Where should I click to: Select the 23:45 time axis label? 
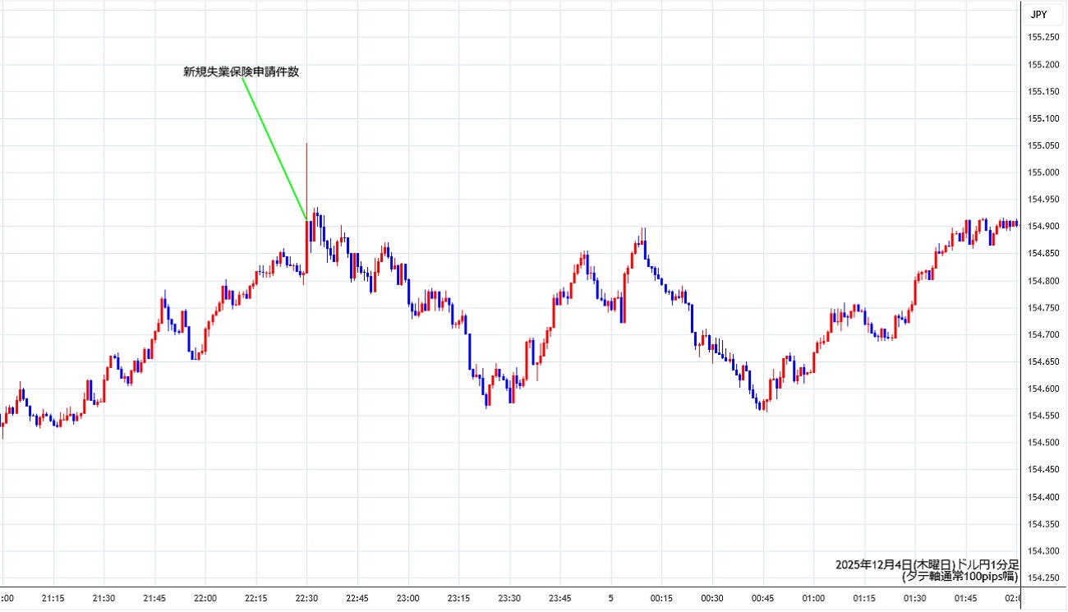point(559,598)
